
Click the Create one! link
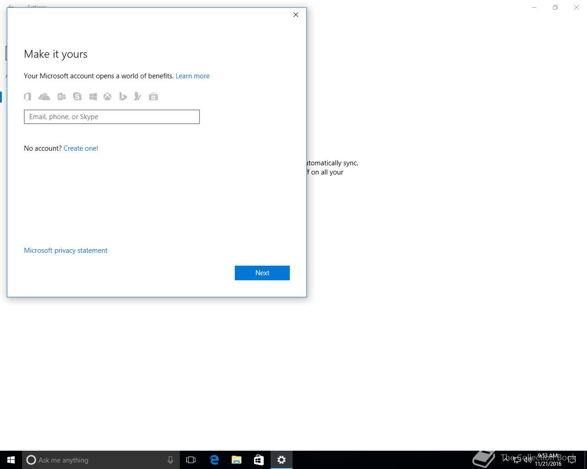click(x=81, y=148)
